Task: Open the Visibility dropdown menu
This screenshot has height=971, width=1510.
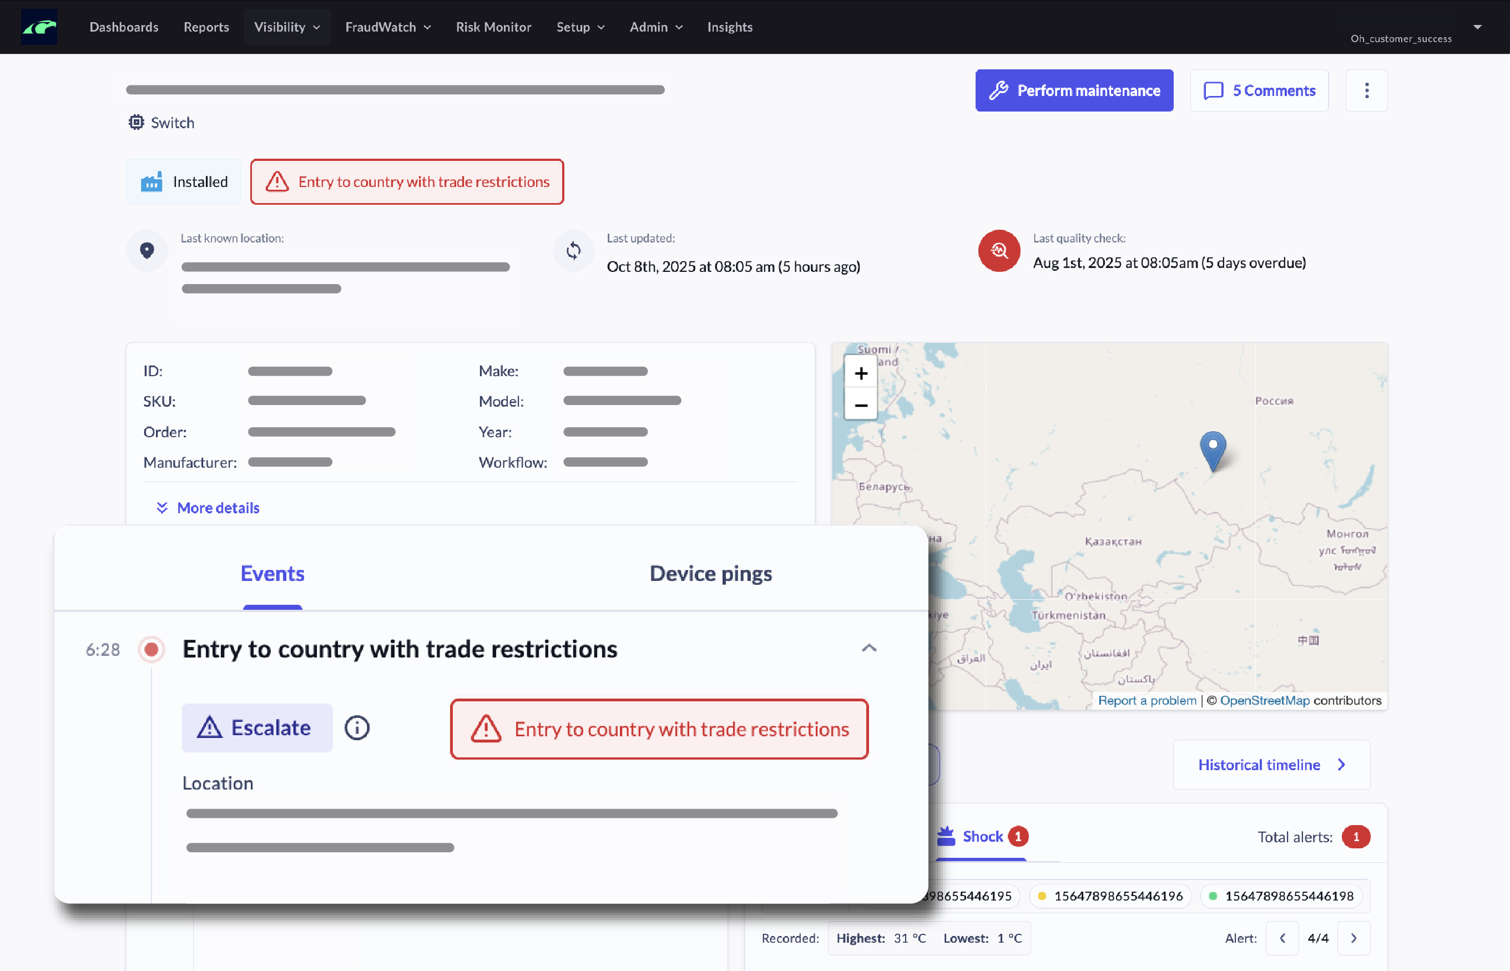Action: coord(287,27)
